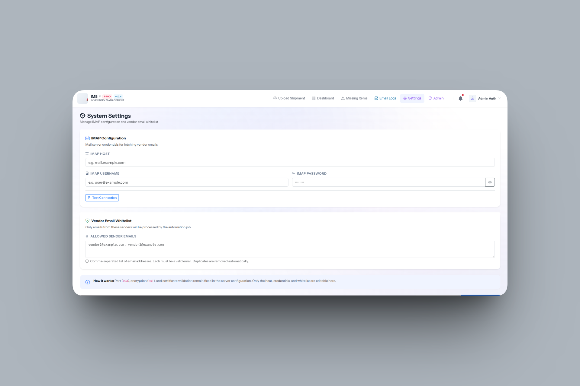View the Email Logs page
580x386 pixels.
(x=385, y=98)
